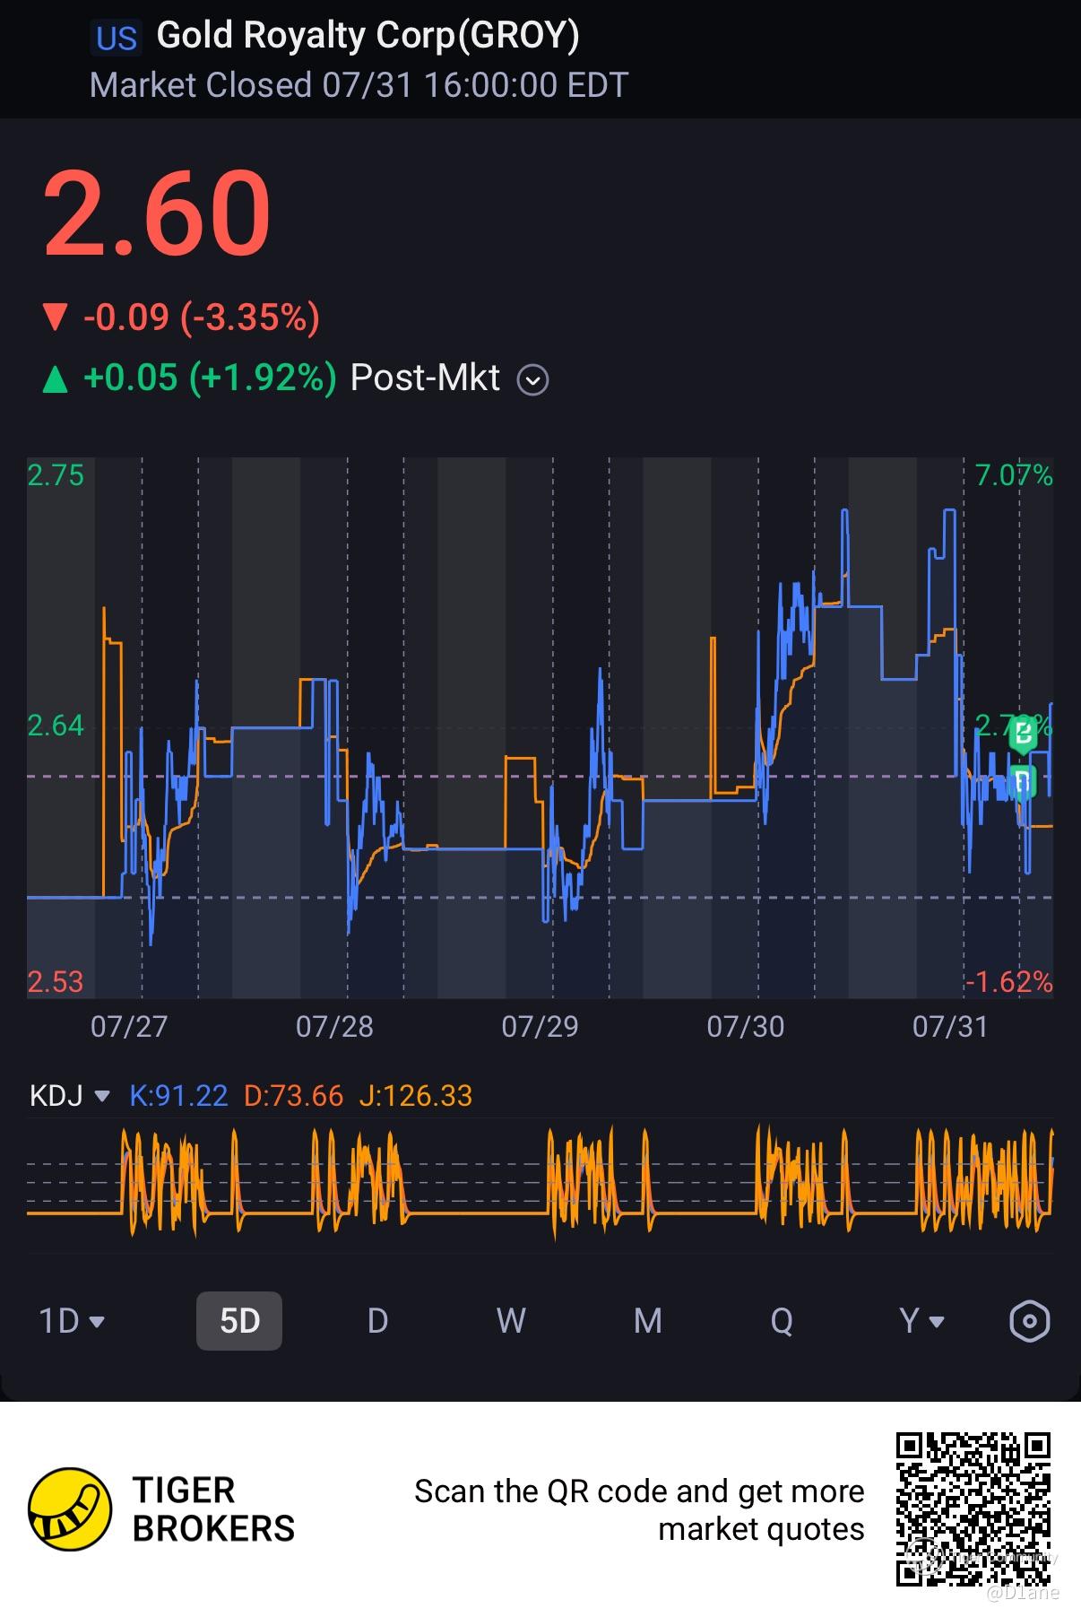Select the 5D chart tab
The width and height of the screenshot is (1081, 1617).
[239, 1321]
